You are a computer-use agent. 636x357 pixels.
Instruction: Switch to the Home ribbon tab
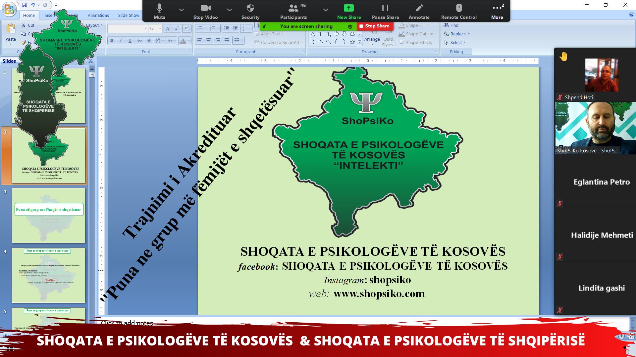pyautogui.click(x=29, y=15)
